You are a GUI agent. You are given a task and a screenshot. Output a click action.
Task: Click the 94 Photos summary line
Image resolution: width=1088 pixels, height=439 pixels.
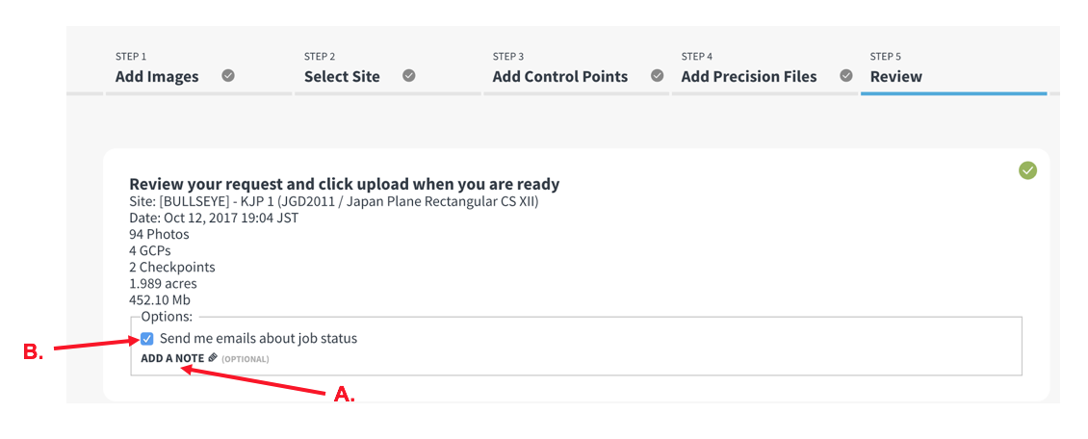click(x=159, y=234)
